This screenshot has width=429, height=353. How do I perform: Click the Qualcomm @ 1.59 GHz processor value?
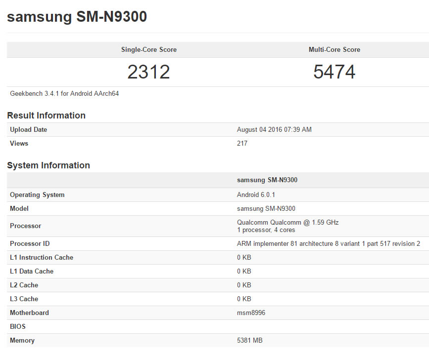pyautogui.click(x=287, y=223)
